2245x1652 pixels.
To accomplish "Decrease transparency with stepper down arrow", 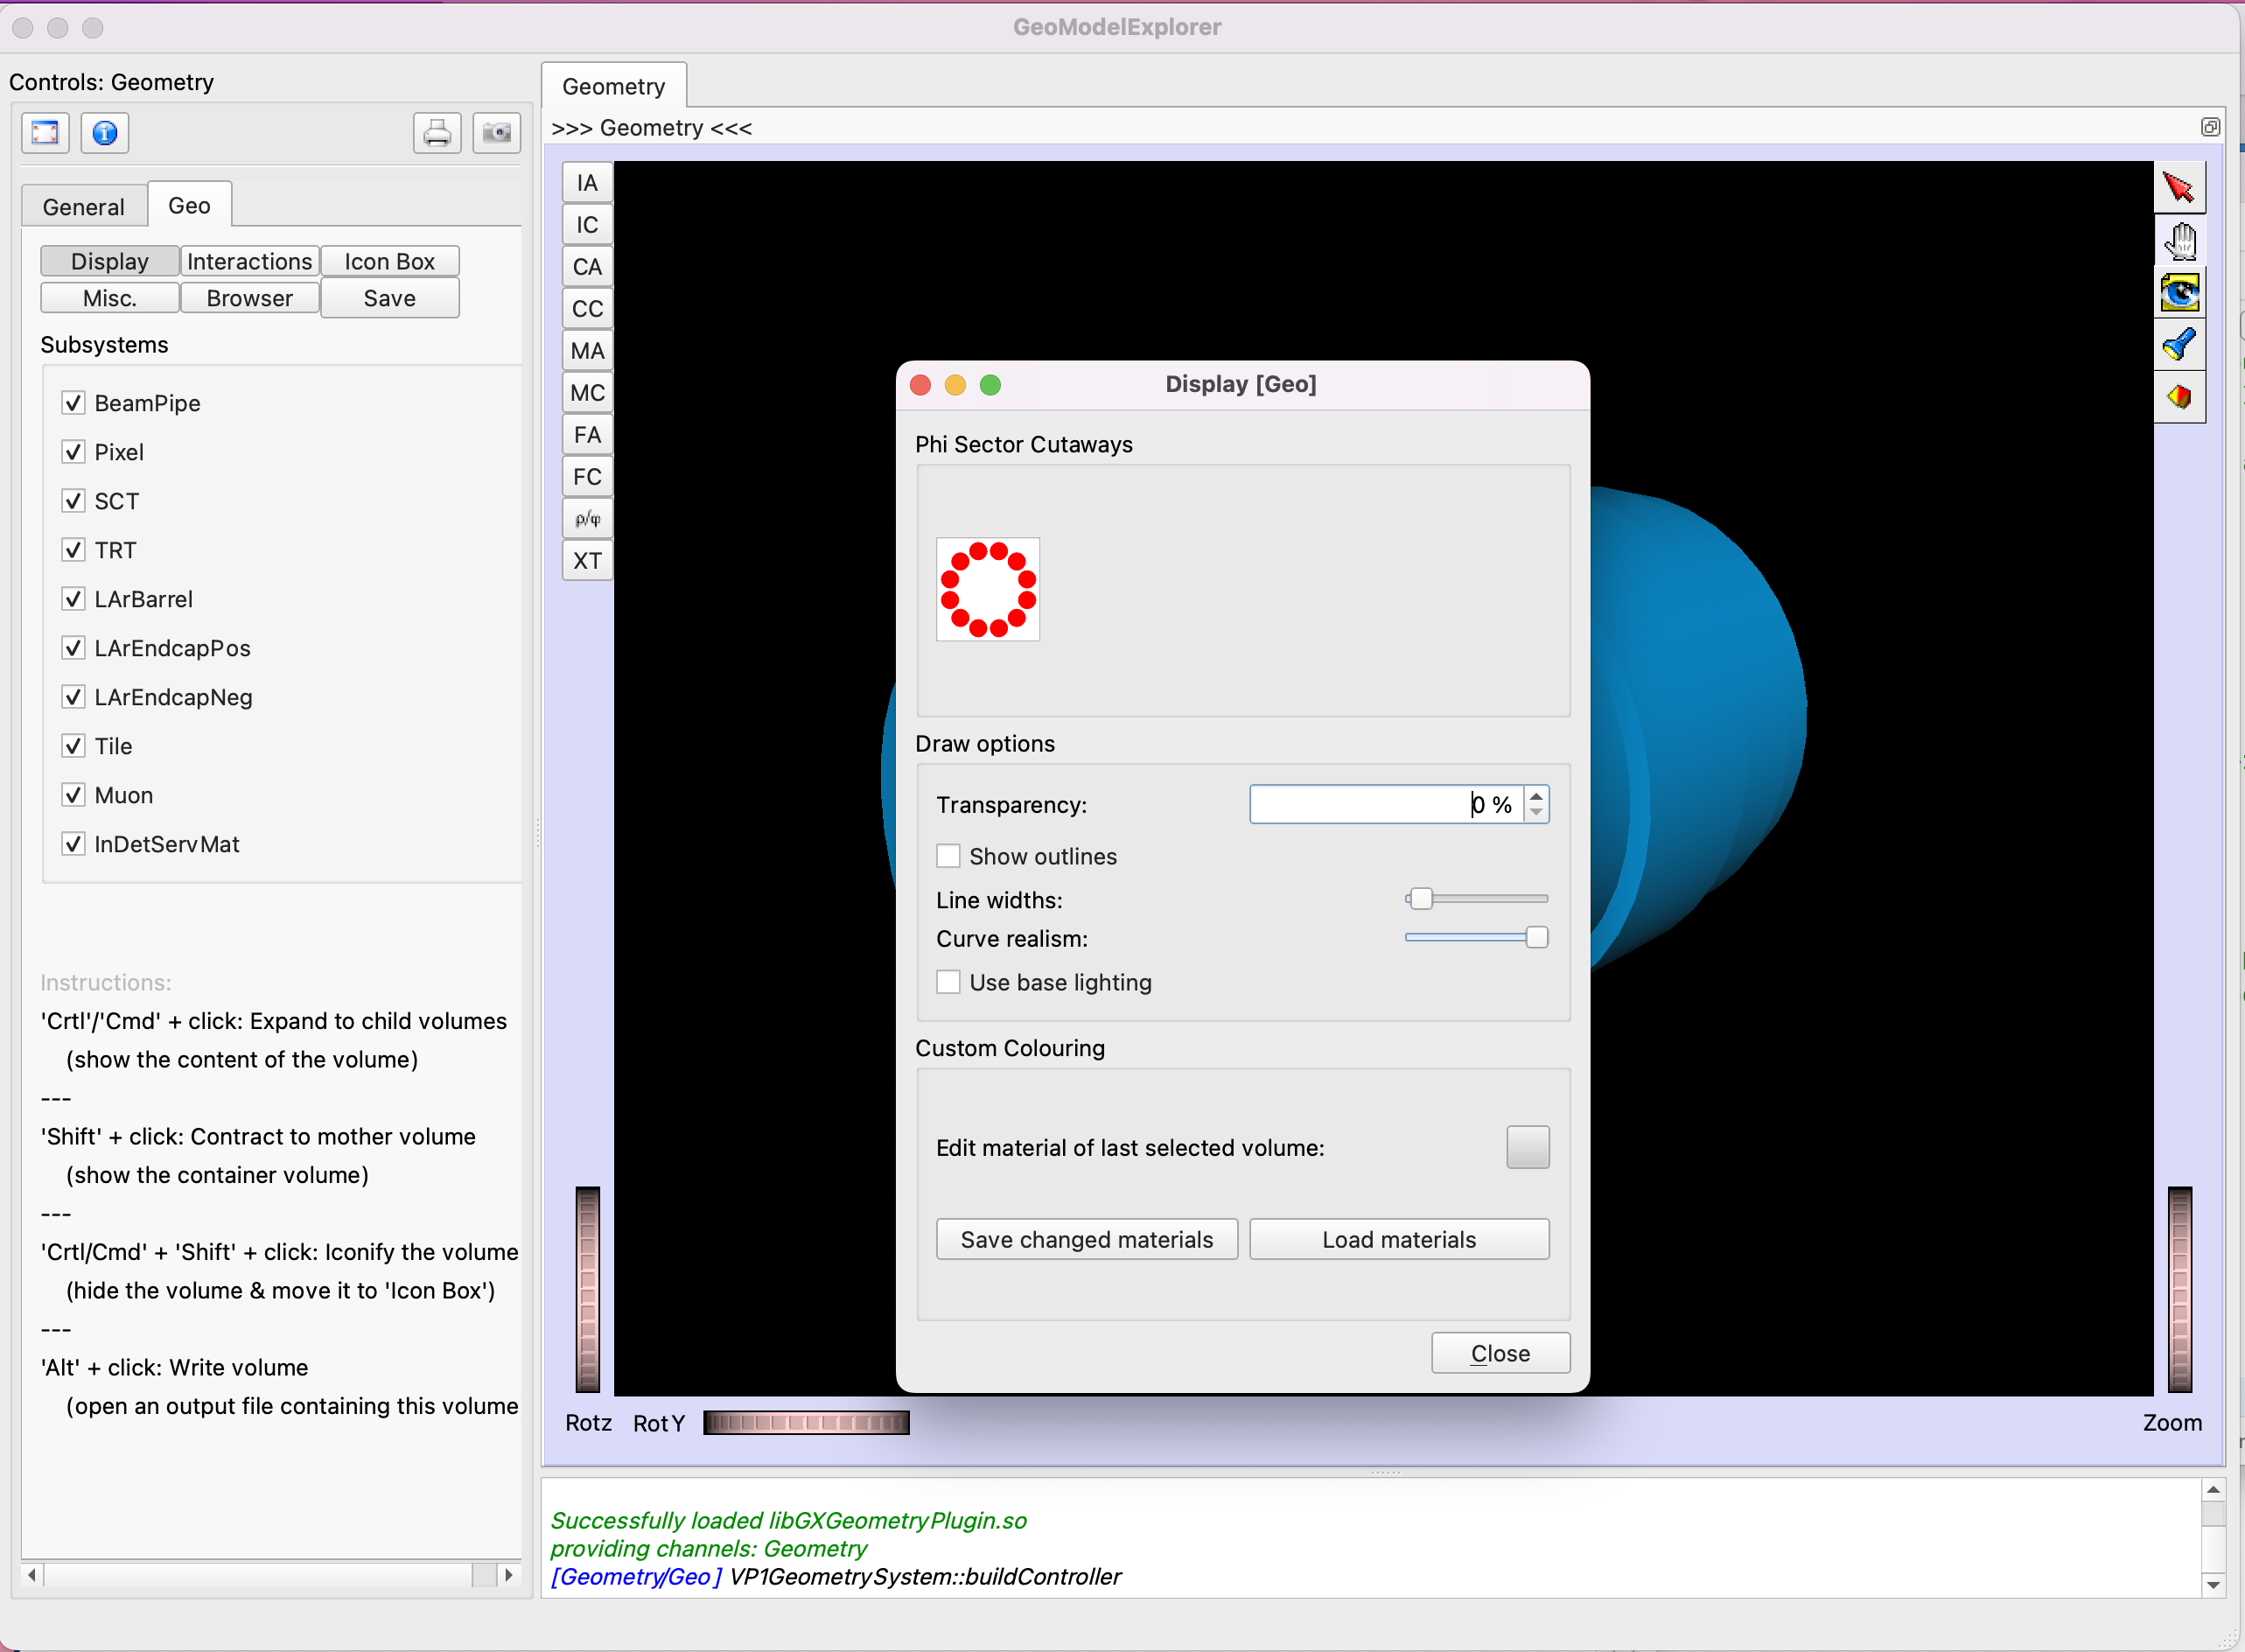I will click(1537, 813).
